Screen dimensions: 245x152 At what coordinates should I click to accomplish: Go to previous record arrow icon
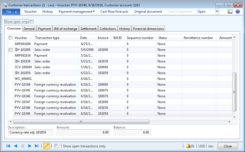[16, 146]
